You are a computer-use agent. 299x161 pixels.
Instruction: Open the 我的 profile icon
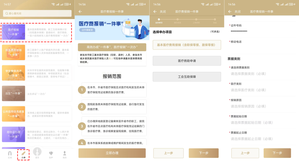(x=65, y=154)
